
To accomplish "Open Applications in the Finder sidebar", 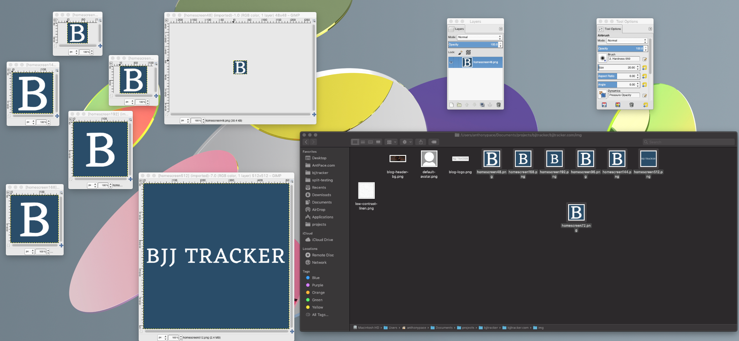I will 322,217.
